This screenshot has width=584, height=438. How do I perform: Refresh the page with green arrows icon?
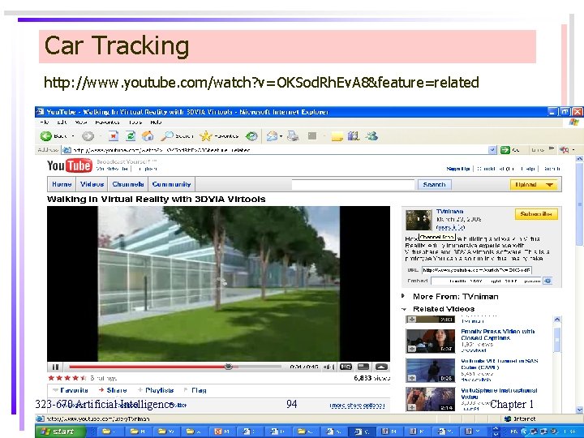(130, 136)
